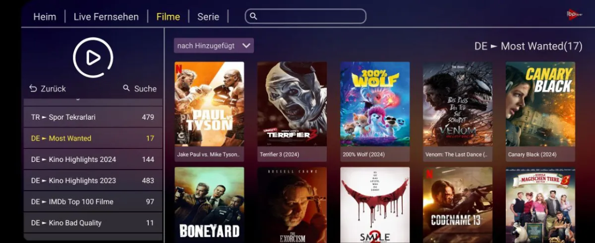Open the Codename 13 movie poster
The height and width of the screenshot is (243, 595).
(x=458, y=204)
